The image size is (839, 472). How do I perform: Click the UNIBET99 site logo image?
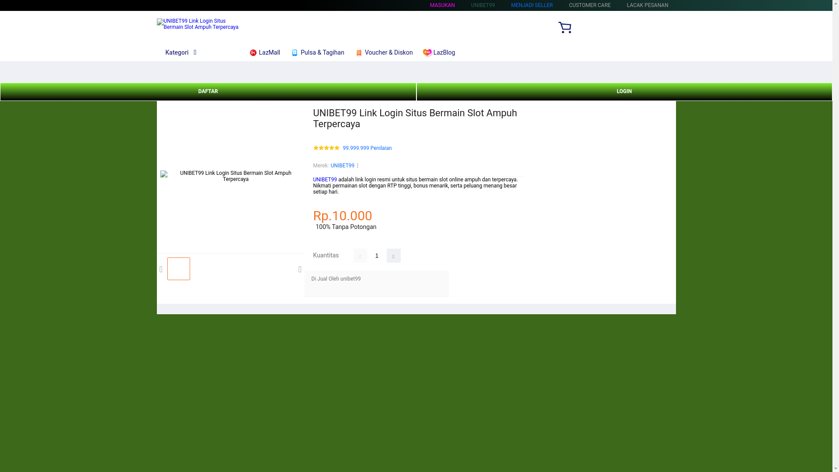pyautogui.click(x=198, y=24)
